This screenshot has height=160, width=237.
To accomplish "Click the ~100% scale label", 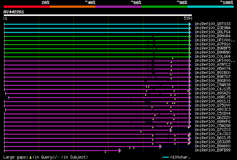I will click(226, 3).
